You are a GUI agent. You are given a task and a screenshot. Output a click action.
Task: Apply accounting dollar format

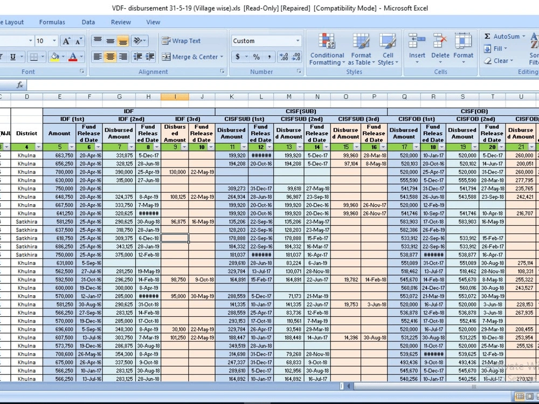[x=238, y=57]
